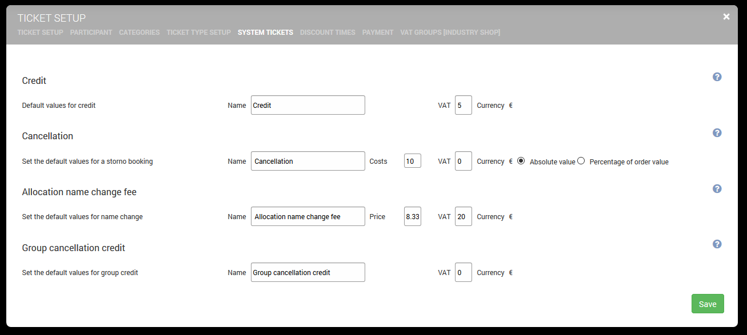Edit the Cancellation VAT field
Screen dimensions: 747x335
pos(464,161)
